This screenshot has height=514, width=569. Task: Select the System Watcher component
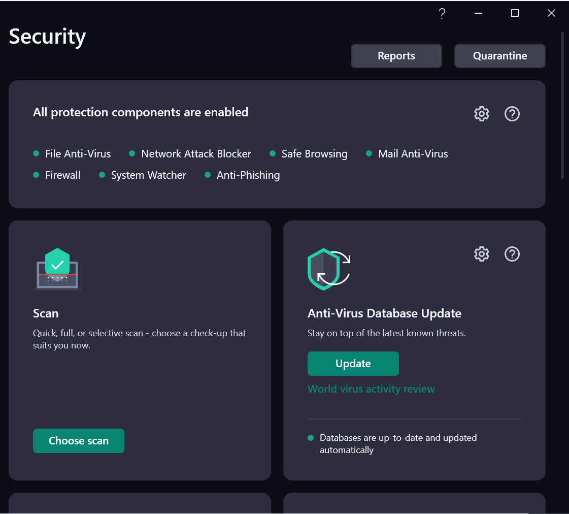[x=148, y=175]
